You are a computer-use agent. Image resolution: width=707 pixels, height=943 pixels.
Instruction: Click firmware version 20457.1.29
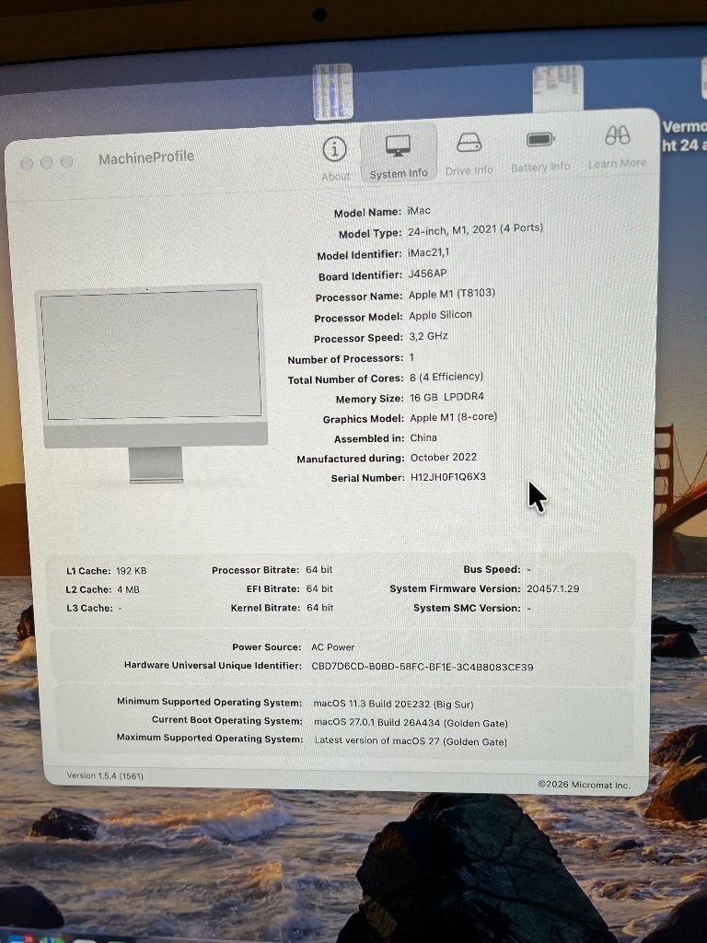click(x=553, y=588)
